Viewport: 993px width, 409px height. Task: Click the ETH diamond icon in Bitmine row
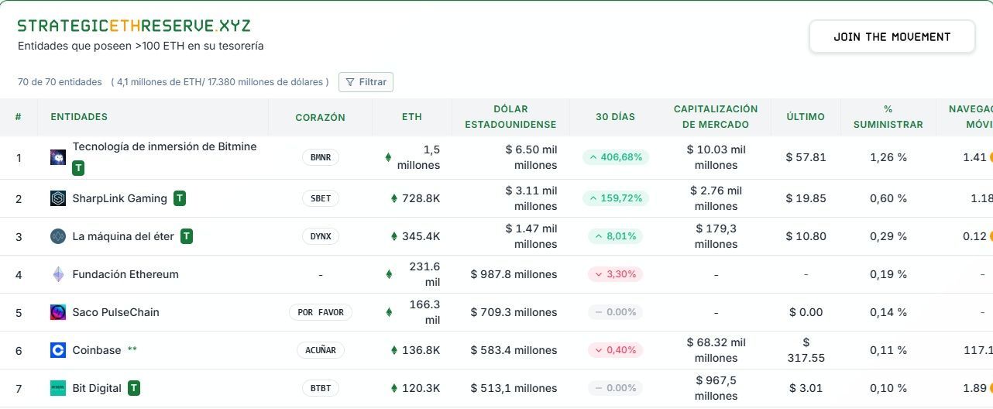pos(389,157)
